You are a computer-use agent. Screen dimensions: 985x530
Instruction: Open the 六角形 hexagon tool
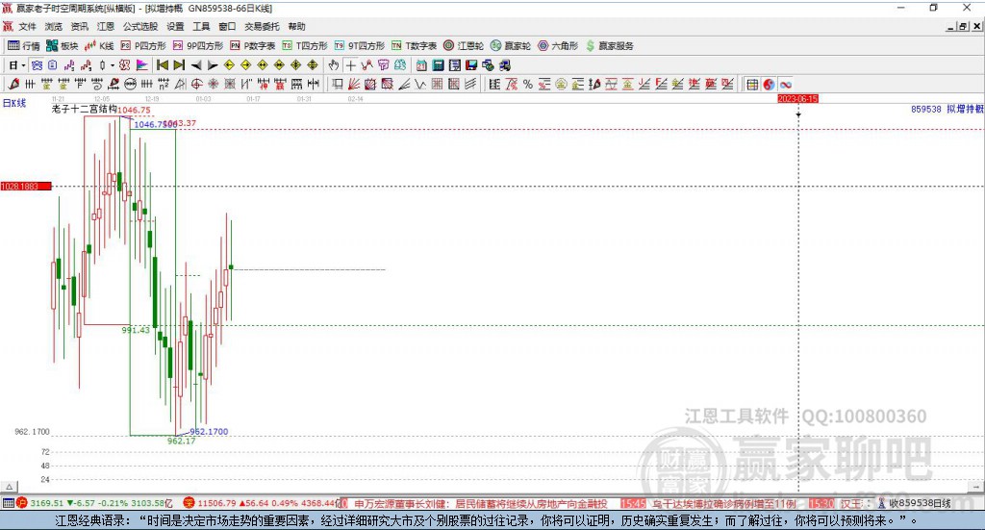(x=557, y=46)
